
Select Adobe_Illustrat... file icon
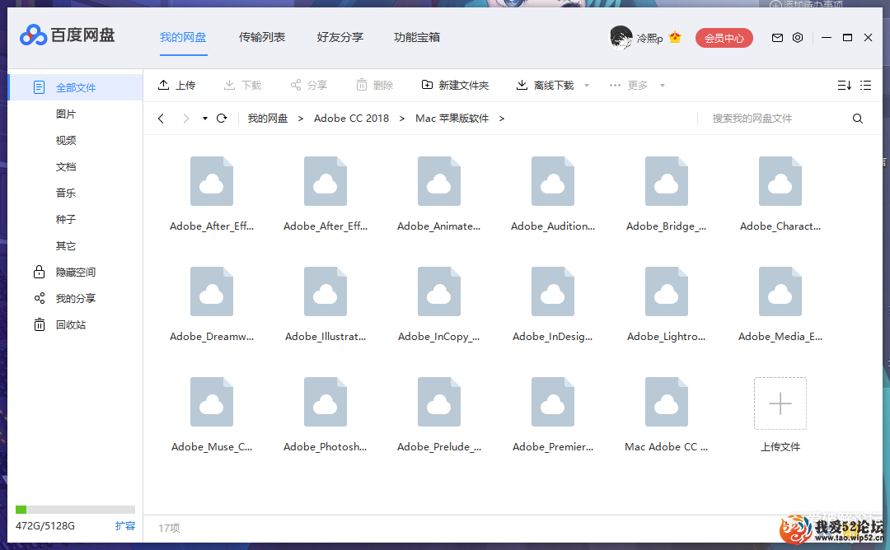tap(326, 291)
